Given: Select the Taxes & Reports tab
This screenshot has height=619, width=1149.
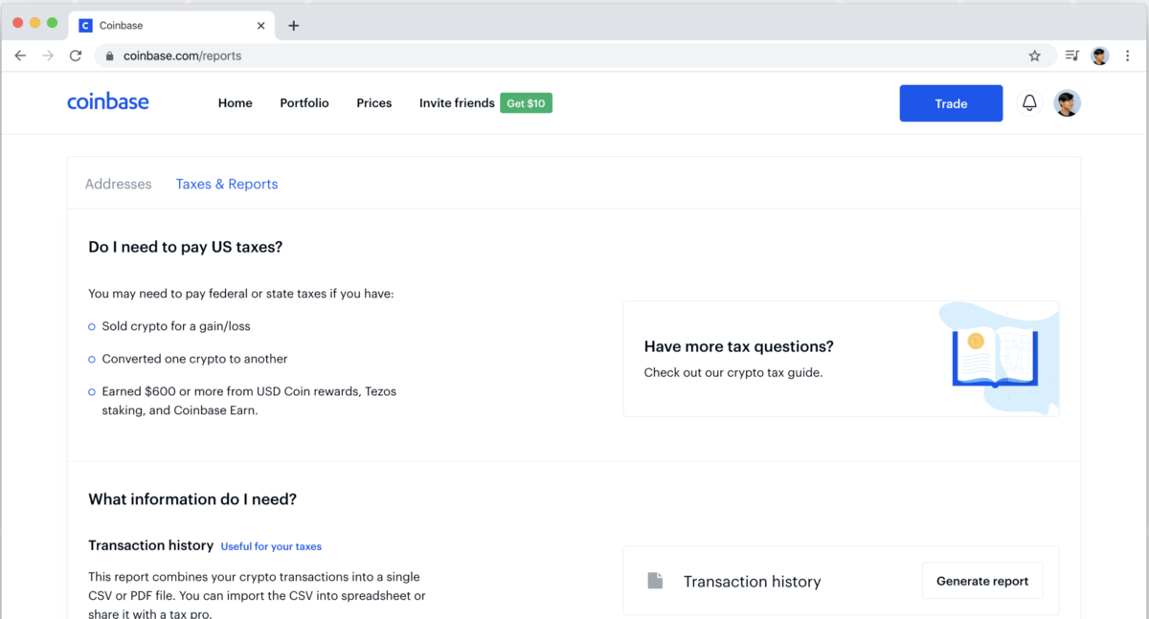Looking at the screenshot, I should [227, 184].
